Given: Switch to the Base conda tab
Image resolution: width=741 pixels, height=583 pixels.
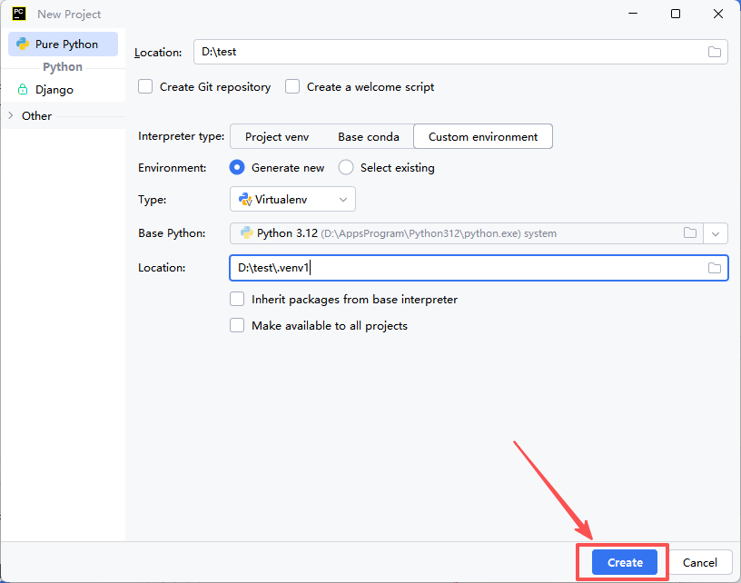Looking at the screenshot, I should (369, 136).
